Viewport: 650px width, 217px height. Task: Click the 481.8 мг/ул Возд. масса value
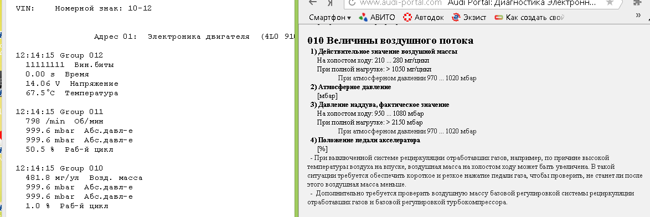pyautogui.click(x=84, y=178)
